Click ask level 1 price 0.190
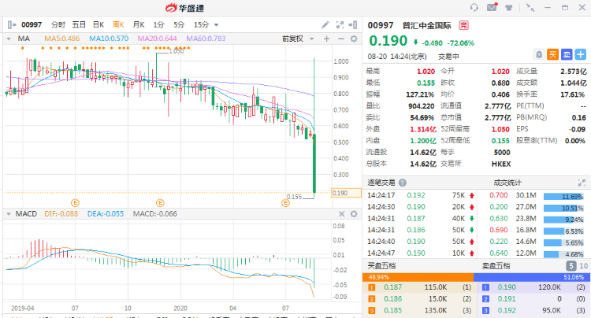 [507, 287]
